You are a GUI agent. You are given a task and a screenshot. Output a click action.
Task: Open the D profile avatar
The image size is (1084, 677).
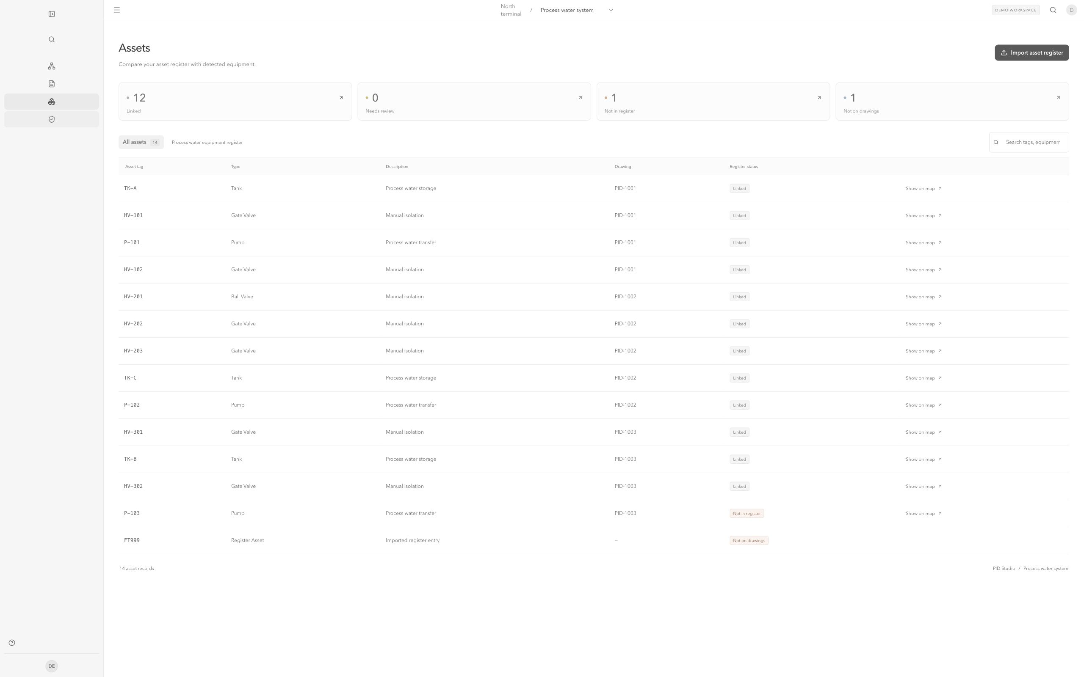(1071, 10)
